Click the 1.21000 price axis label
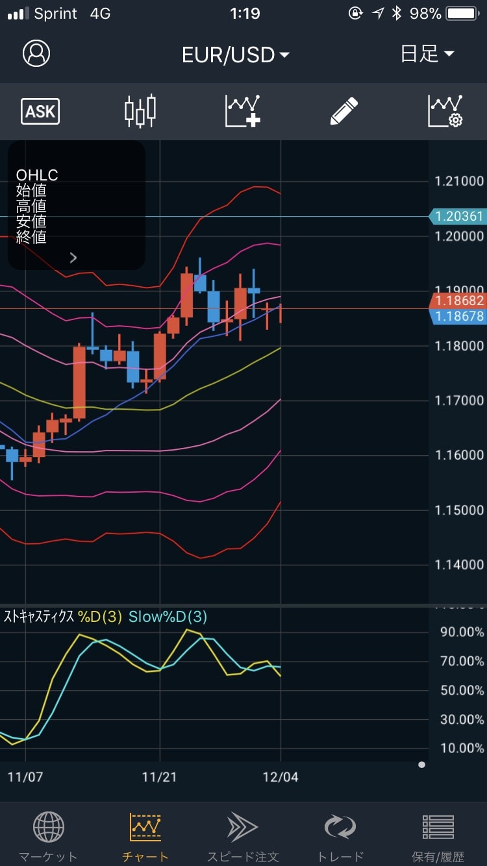 [x=459, y=181]
